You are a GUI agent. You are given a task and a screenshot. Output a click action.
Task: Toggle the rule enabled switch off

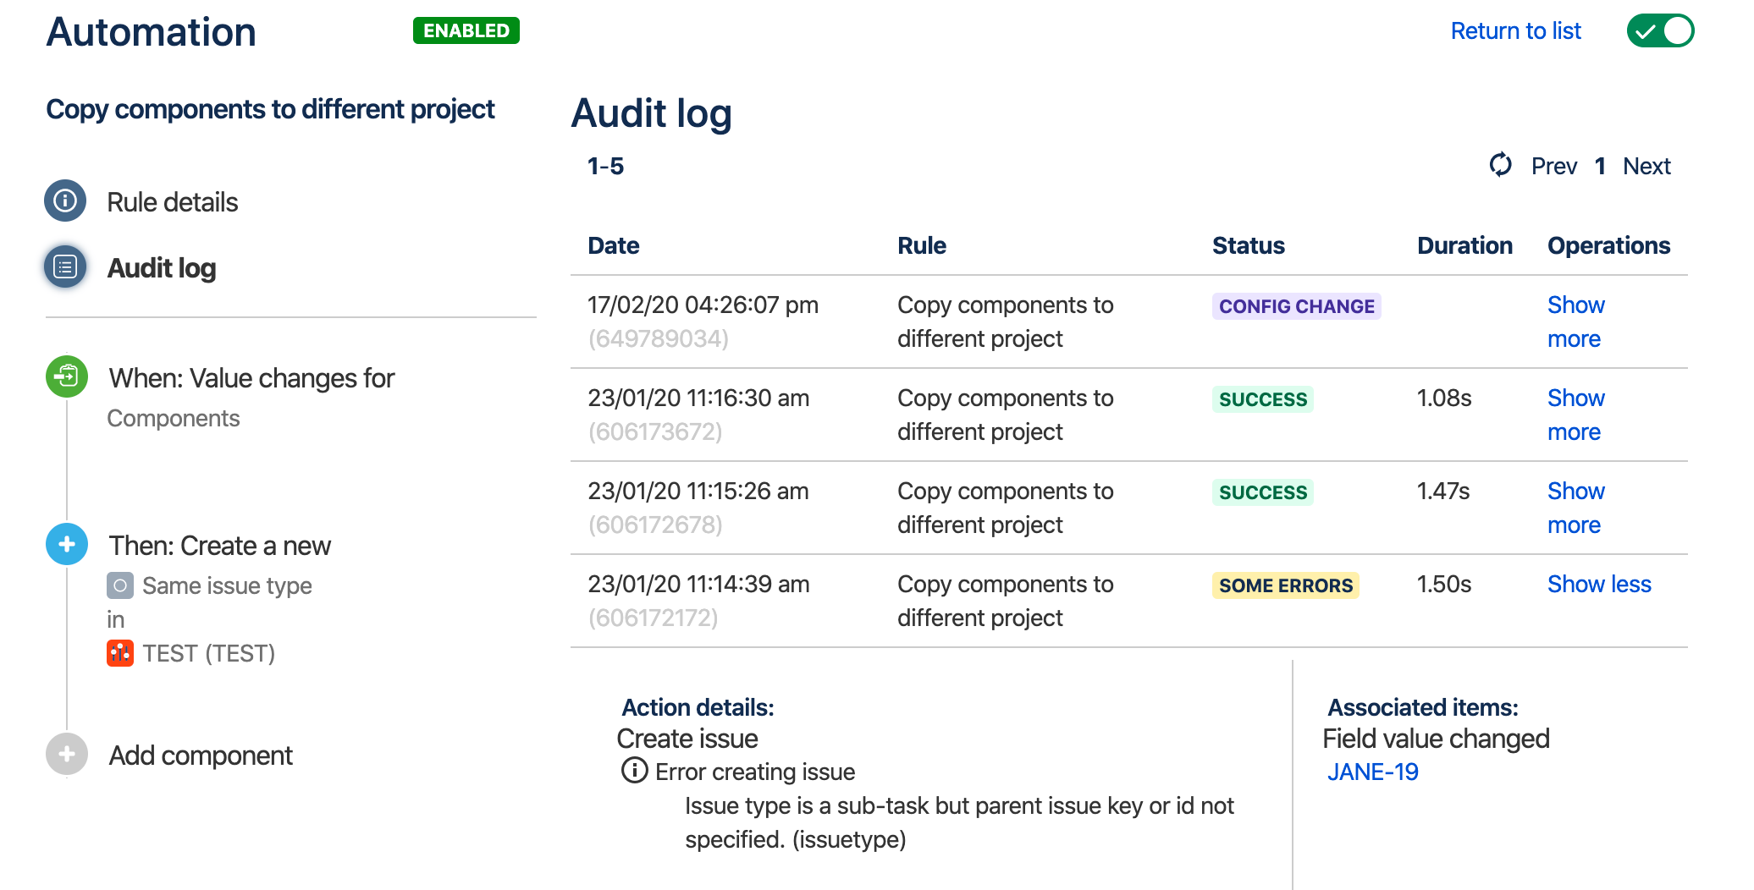click(x=1659, y=31)
